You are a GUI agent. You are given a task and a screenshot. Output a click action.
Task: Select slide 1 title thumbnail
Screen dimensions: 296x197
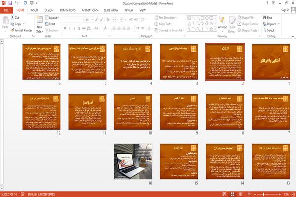(271, 62)
